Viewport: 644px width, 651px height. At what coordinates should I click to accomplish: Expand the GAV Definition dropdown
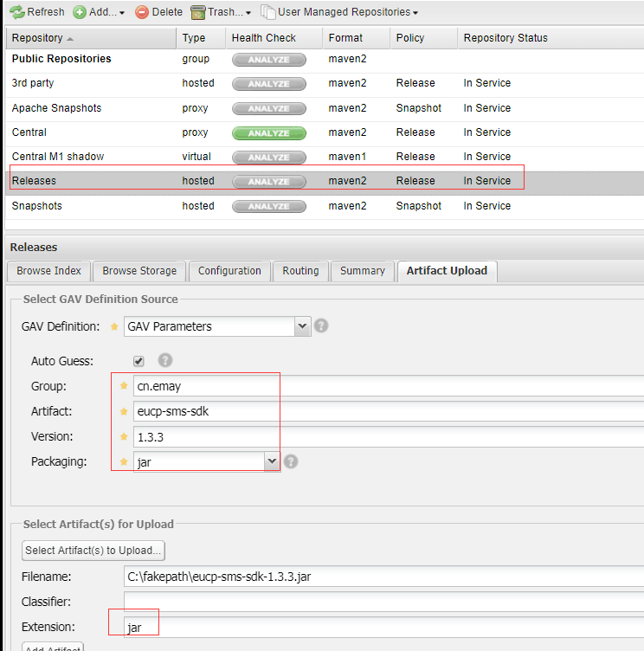(302, 326)
